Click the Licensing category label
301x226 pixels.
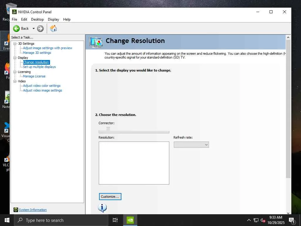point(24,72)
